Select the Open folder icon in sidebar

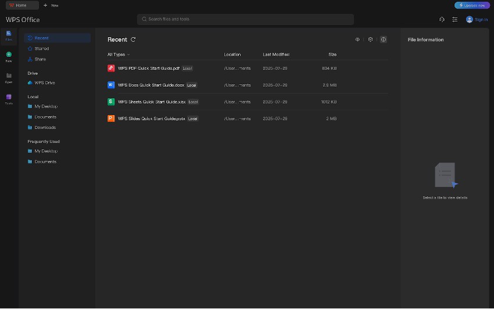(9, 76)
